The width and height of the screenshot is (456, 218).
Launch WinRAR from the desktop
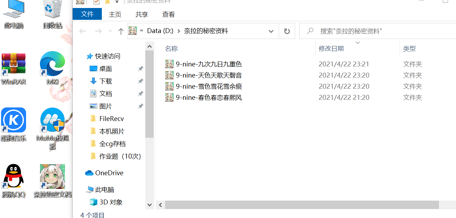coord(14,69)
